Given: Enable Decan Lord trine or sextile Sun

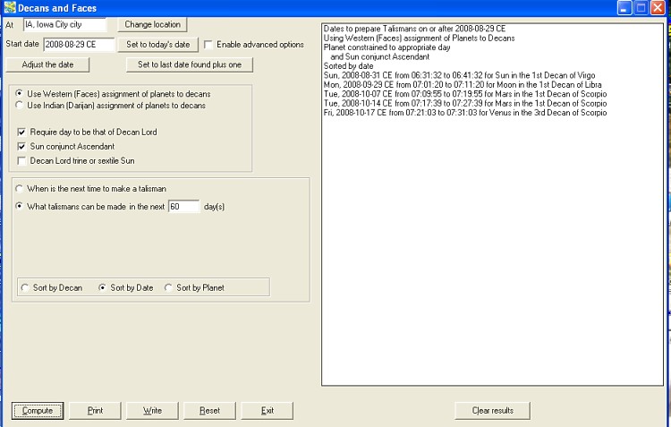Looking at the screenshot, I should click(x=22, y=160).
